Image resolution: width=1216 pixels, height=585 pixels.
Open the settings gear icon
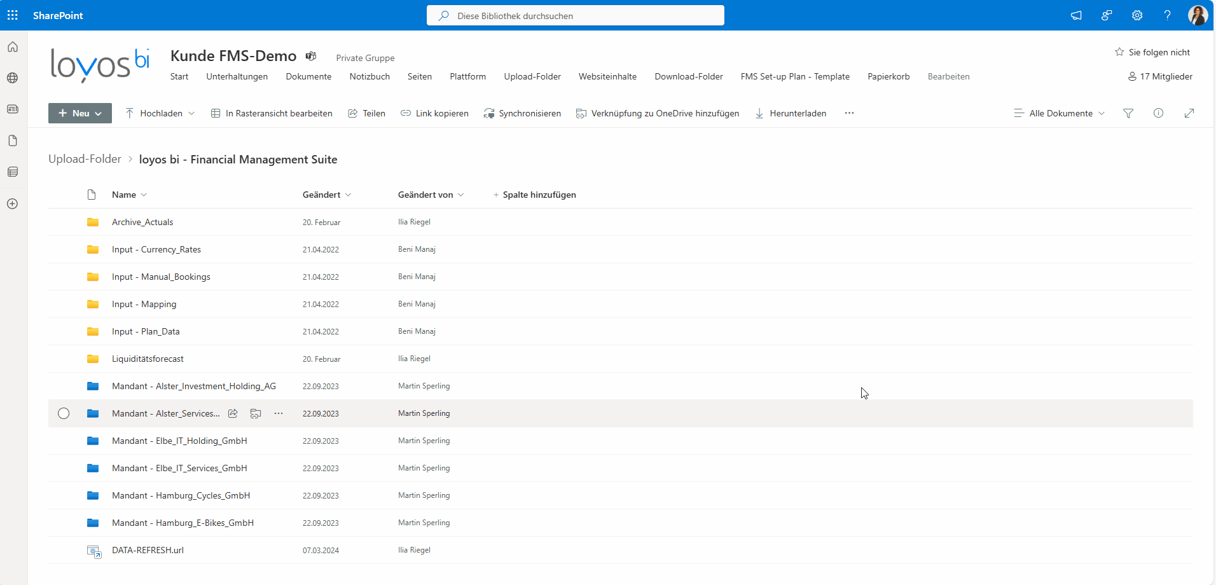click(x=1137, y=15)
